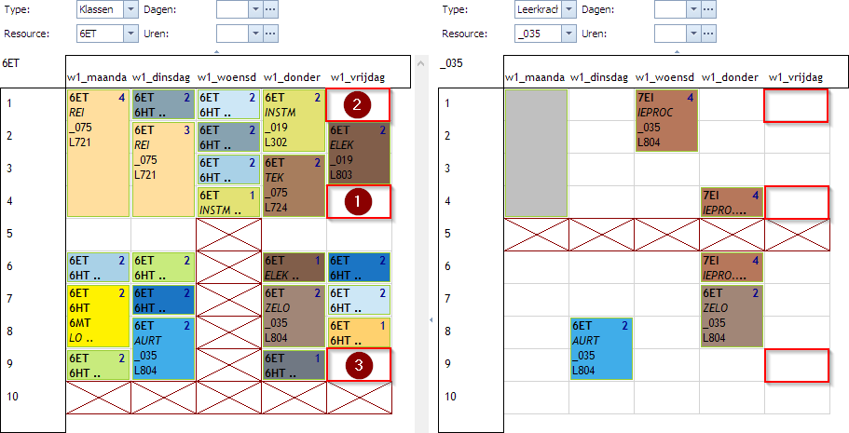The image size is (849, 433).
Task: Select Friday ELEK _019 L803 lesson
Action: click(x=360, y=153)
